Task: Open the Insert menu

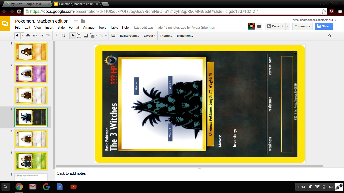Action: [x=49, y=28]
